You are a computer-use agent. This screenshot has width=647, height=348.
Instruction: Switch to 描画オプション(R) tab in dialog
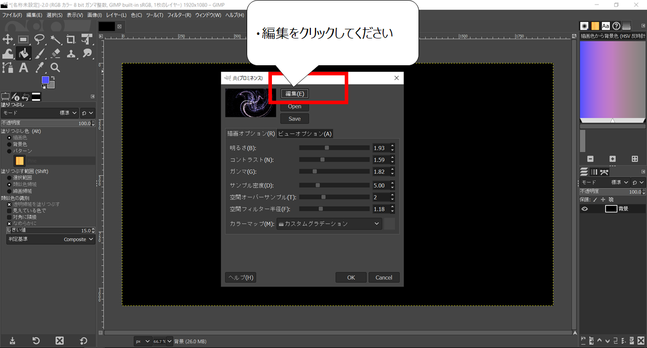(251, 134)
